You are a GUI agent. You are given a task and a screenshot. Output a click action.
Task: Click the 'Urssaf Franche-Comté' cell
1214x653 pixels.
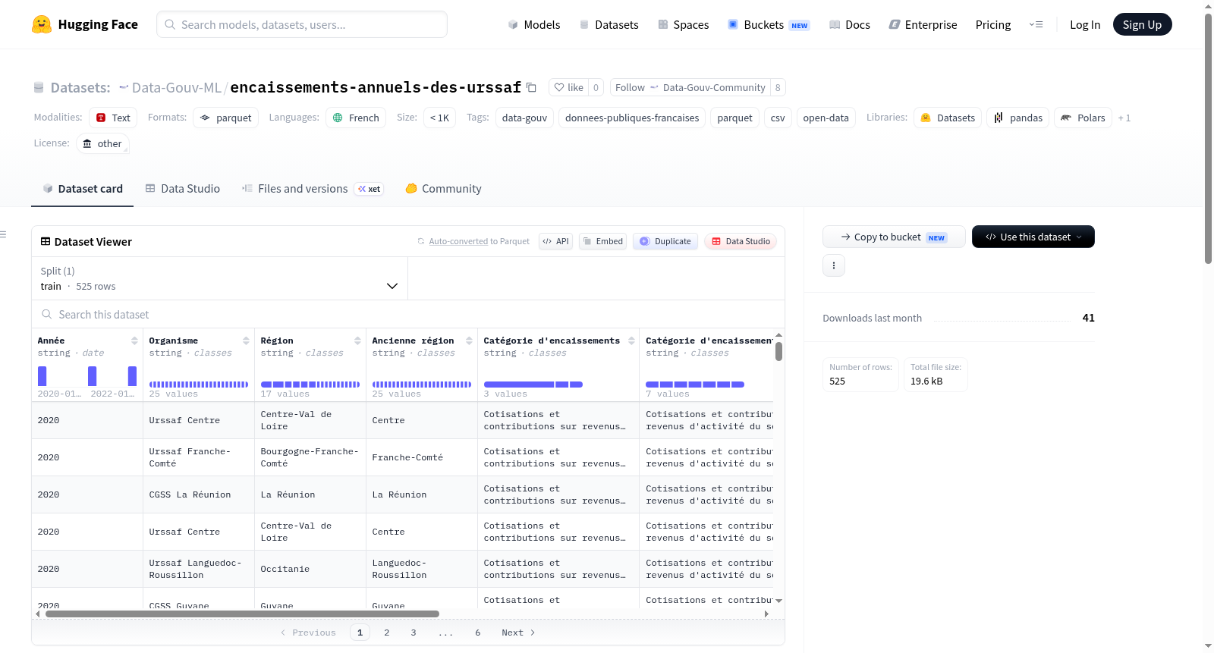click(199, 457)
